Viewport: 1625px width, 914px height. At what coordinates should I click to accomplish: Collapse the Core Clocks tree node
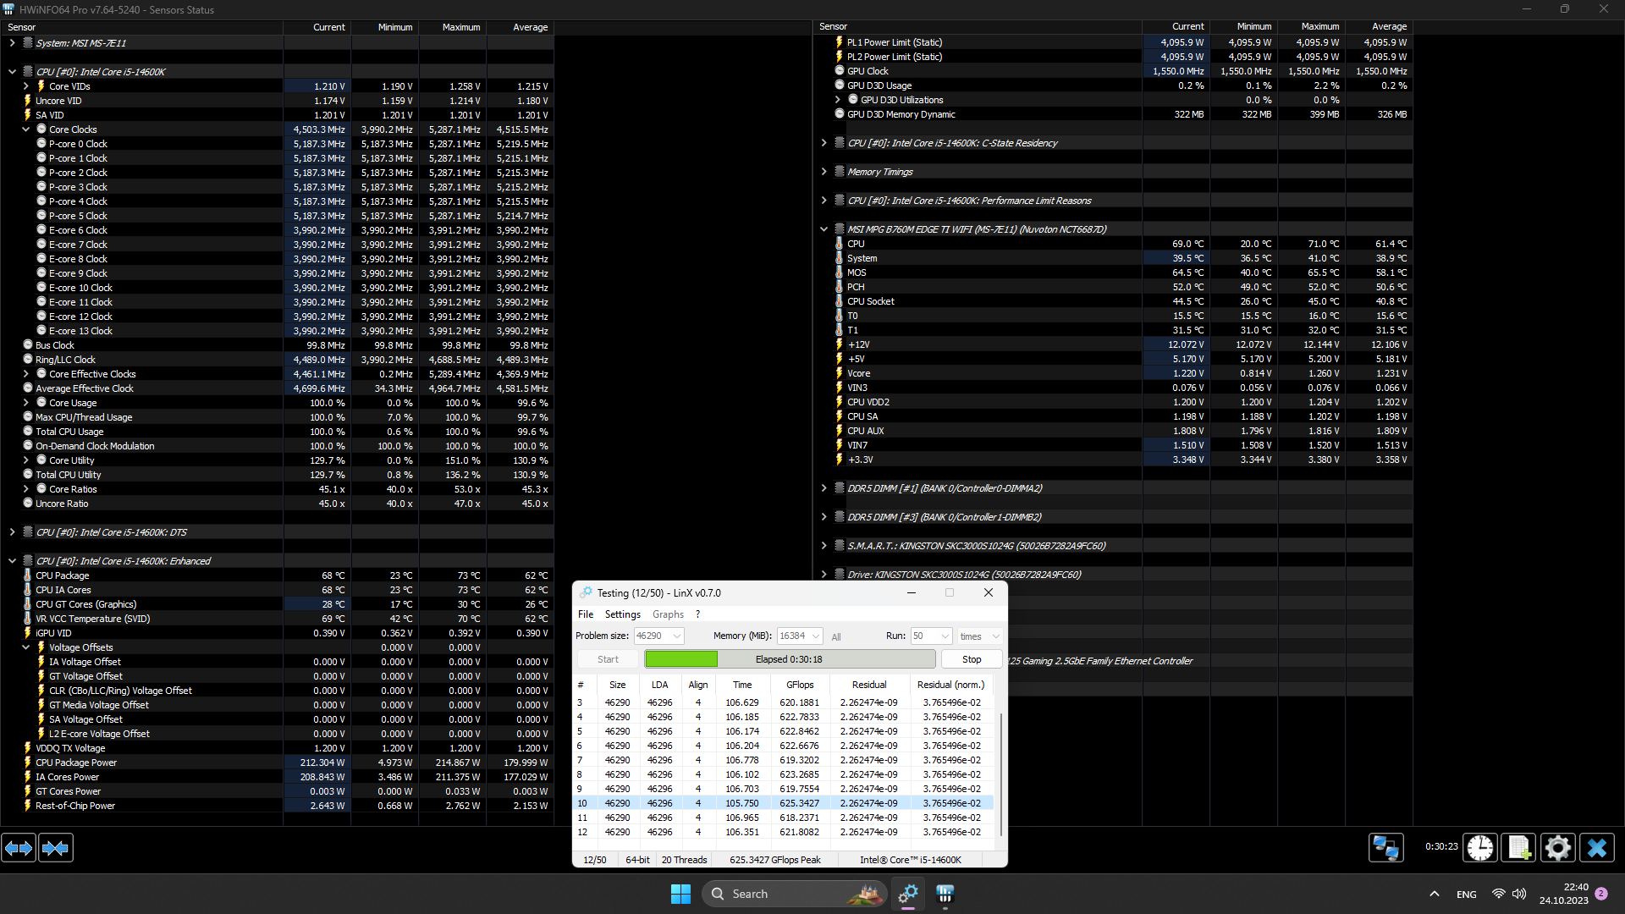(x=26, y=129)
